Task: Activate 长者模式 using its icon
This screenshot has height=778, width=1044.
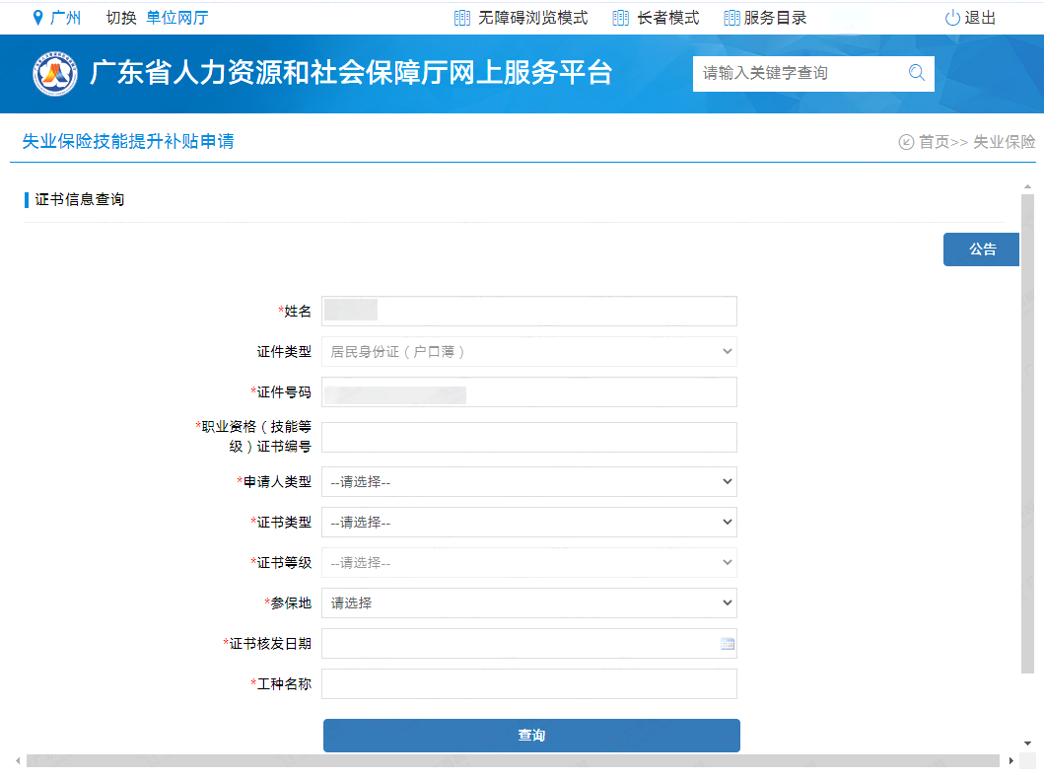Action: point(619,16)
